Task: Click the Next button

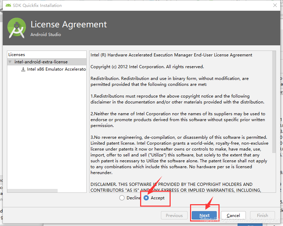Action: coord(204,215)
